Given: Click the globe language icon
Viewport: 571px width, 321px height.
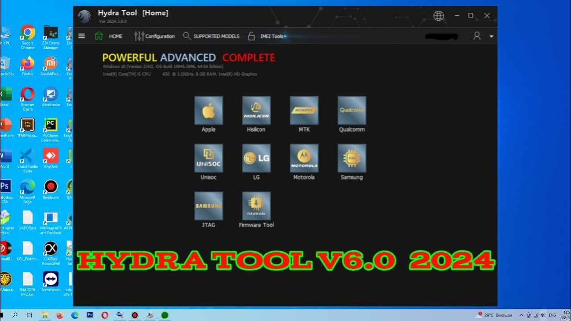Looking at the screenshot, I should coord(439,16).
